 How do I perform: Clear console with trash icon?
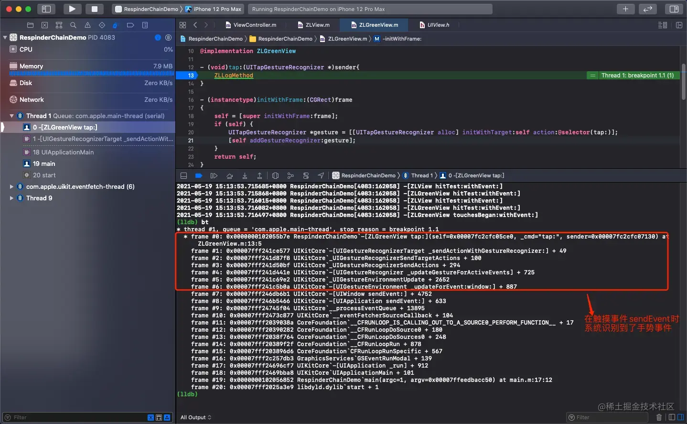click(659, 417)
